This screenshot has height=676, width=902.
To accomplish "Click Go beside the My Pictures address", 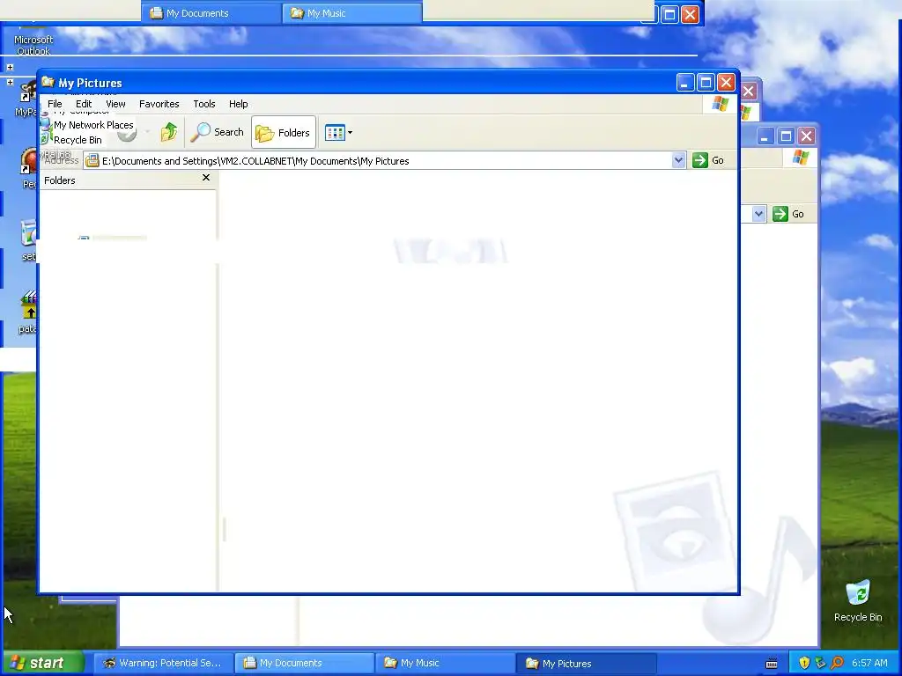I will 708,160.
